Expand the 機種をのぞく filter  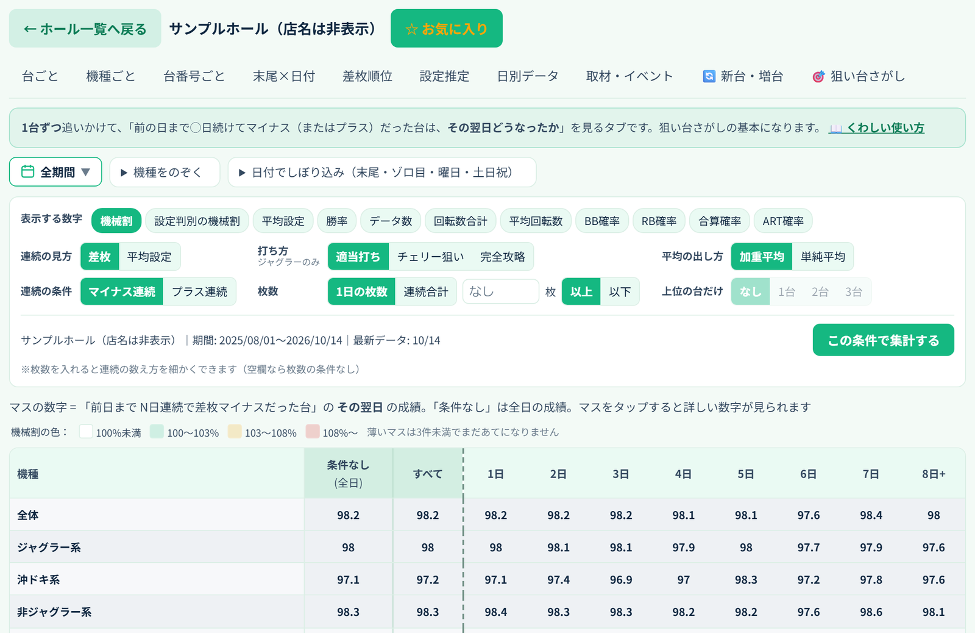(x=165, y=173)
